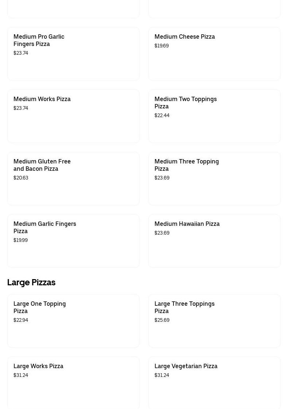Click the $20.63 Gluten Free pizza price
The width and height of the screenshot is (293, 409).
pos(21,178)
